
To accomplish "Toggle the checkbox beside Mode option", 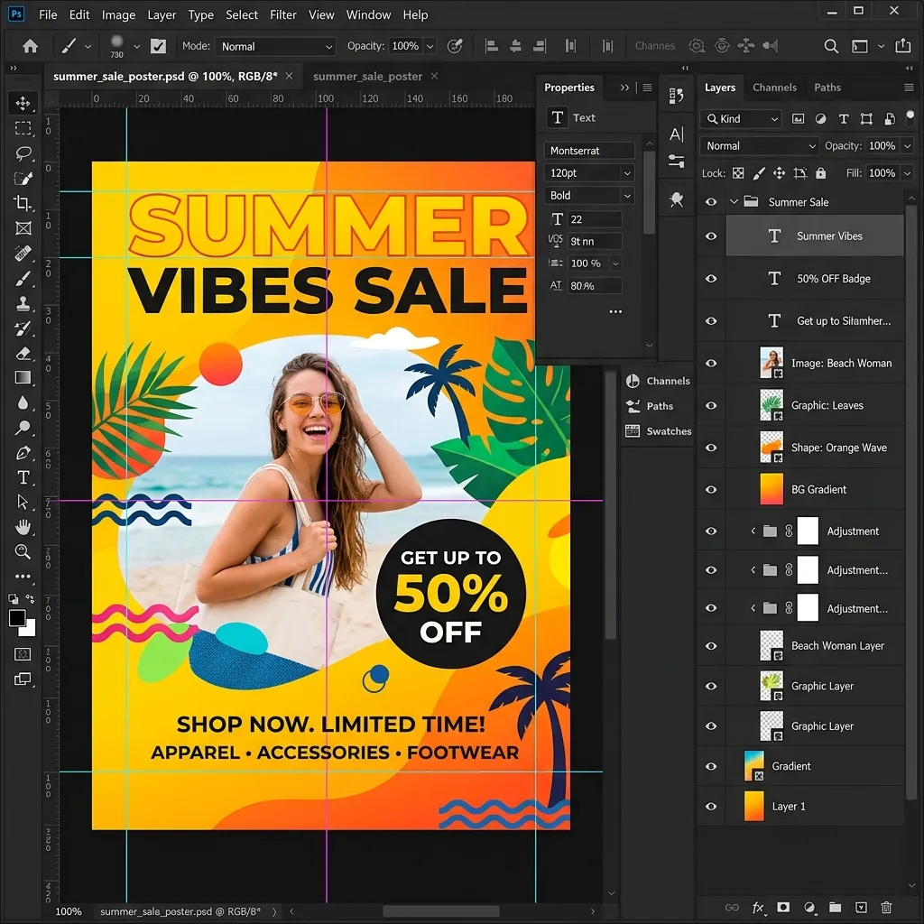I will pyautogui.click(x=158, y=46).
